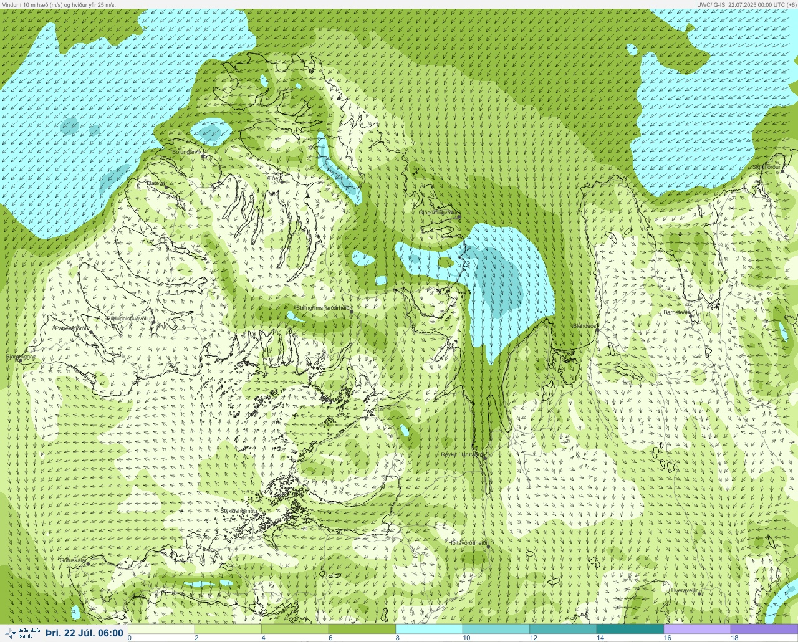Select the 16–18 m/s lavender legend swatch

[697, 629]
